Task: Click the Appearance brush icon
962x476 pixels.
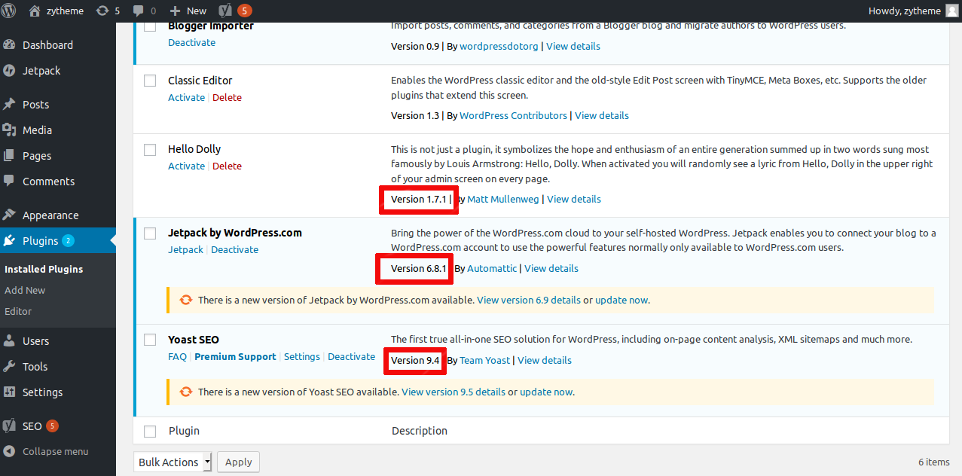Action: 10,215
